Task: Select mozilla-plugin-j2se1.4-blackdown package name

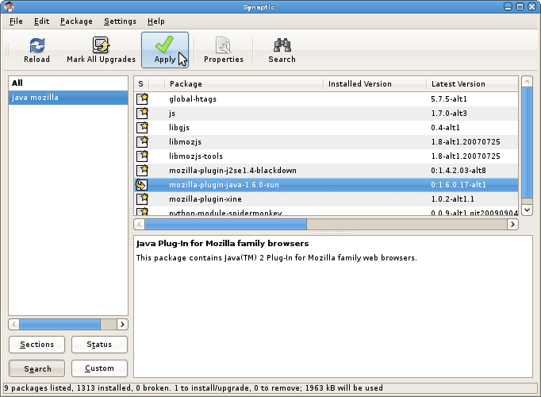Action: point(232,171)
